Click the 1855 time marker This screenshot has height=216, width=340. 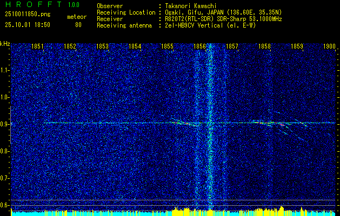pyautogui.click(x=168, y=46)
